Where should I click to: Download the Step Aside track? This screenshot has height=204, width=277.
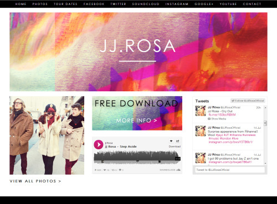pos(175,147)
